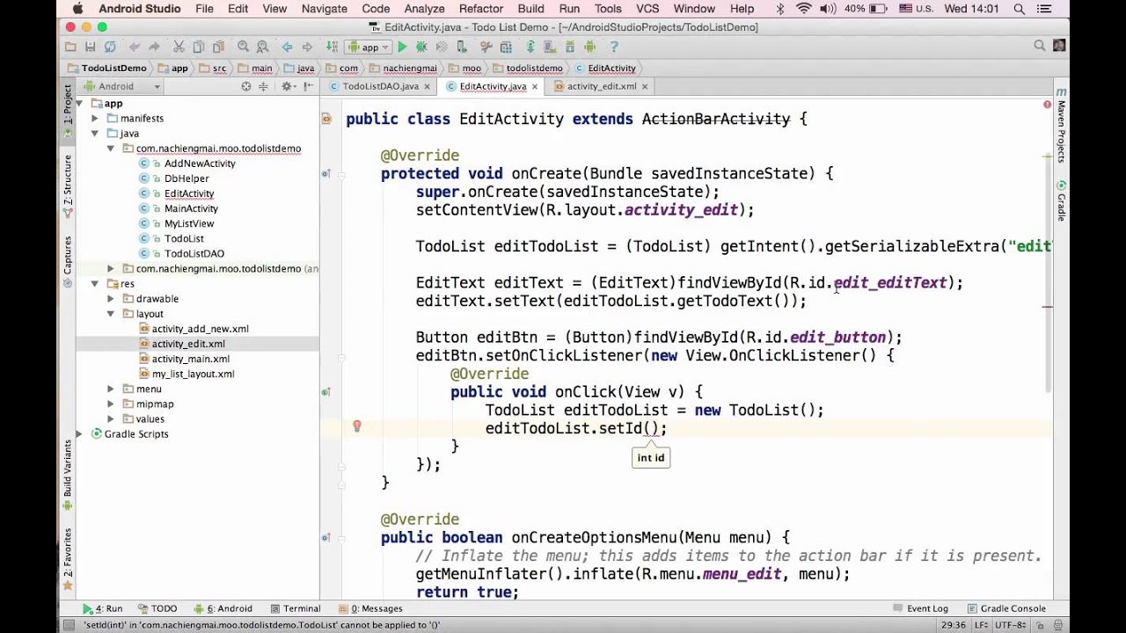Expand the drawable folder

tap(111, 299)
